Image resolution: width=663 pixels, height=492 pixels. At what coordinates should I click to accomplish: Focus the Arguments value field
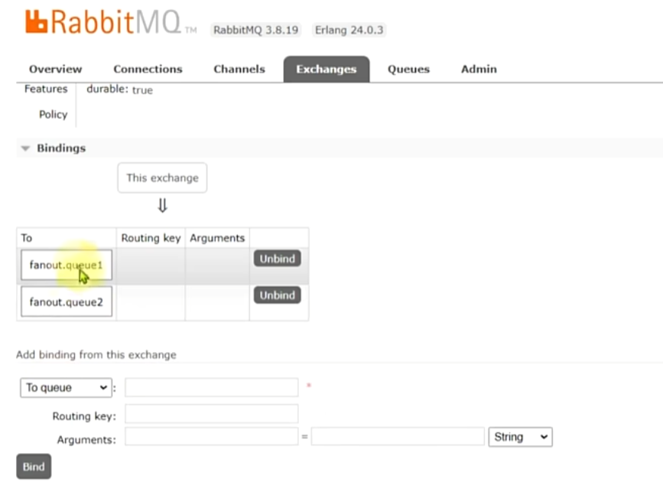click(398, 437)
